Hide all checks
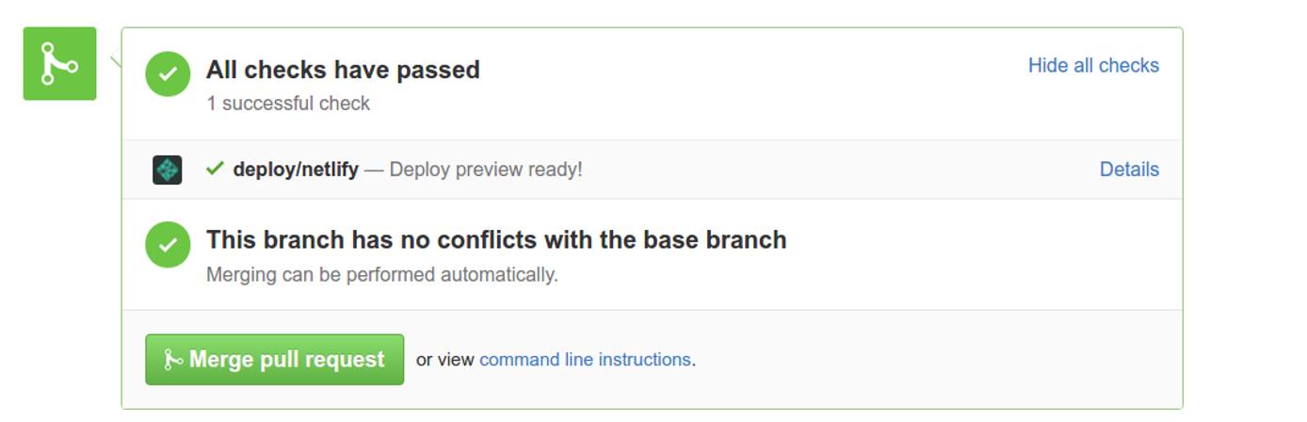The height and width of the screenshot is (422, 1307). (1093, 65)
